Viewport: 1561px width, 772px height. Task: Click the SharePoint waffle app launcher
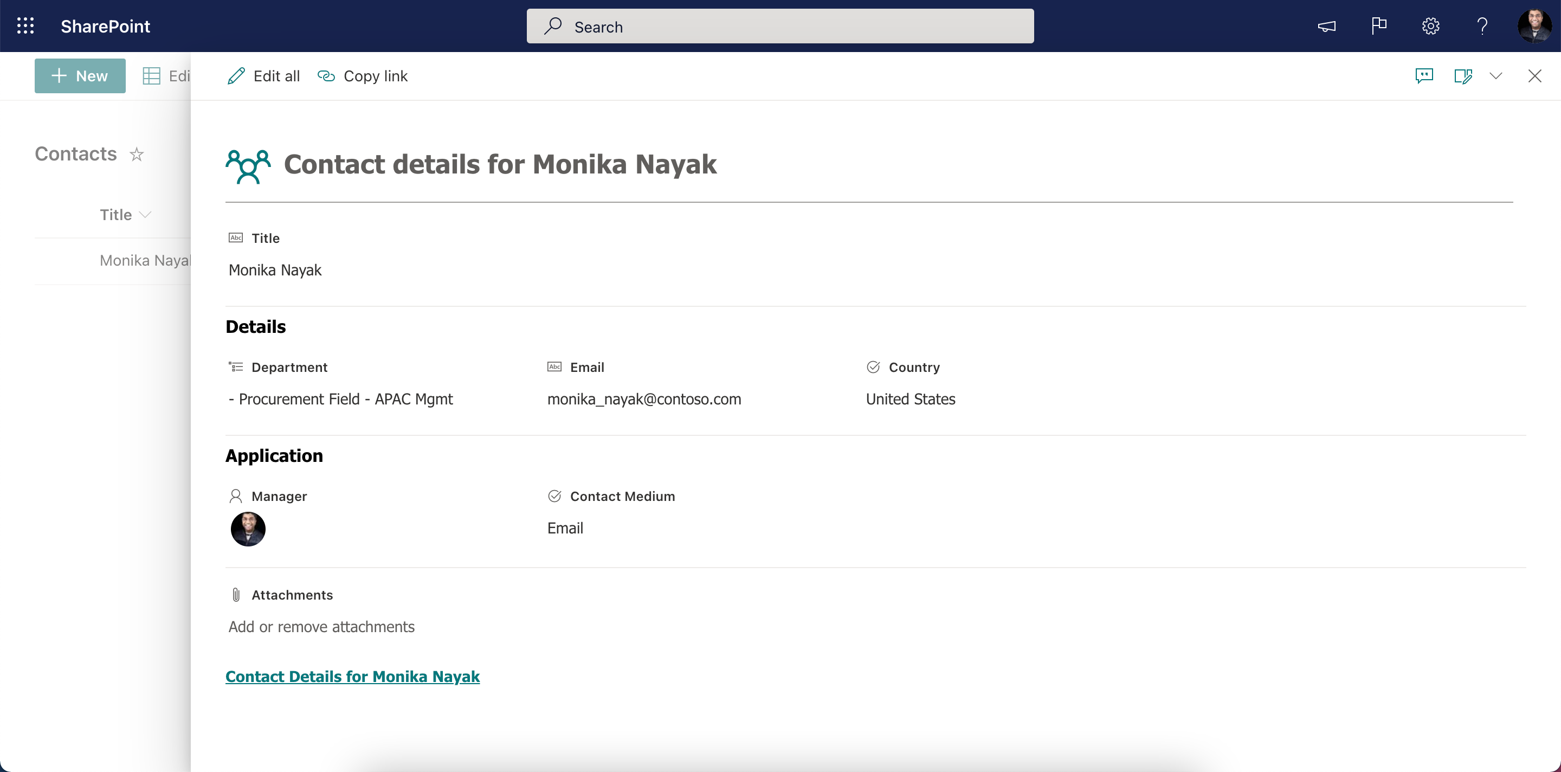pos(27,26)
